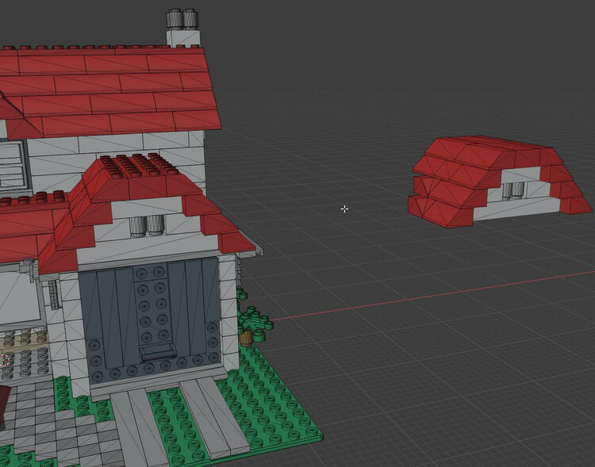Select the dark gray garage door

point(150,319)
